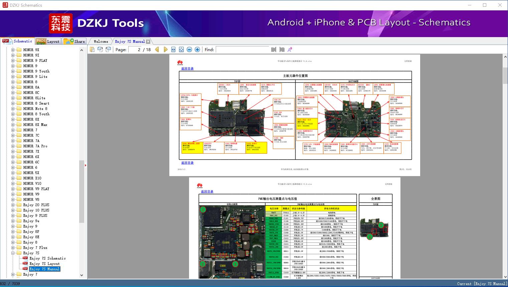
Task: Click the PDF icon beside Enjoy 7S Layout
Action: [x=25, y=264]
